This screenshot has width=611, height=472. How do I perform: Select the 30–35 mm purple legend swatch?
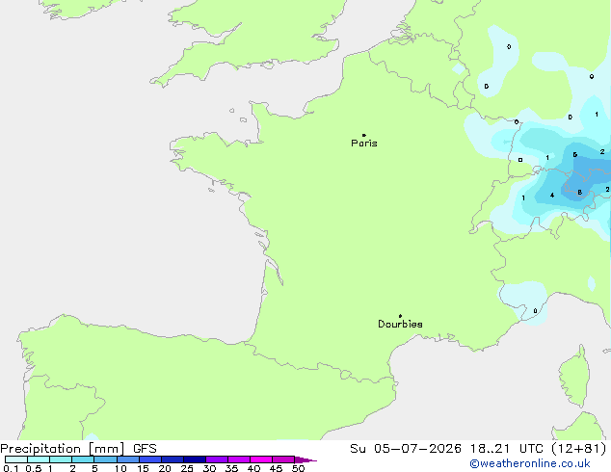point(217,459)
